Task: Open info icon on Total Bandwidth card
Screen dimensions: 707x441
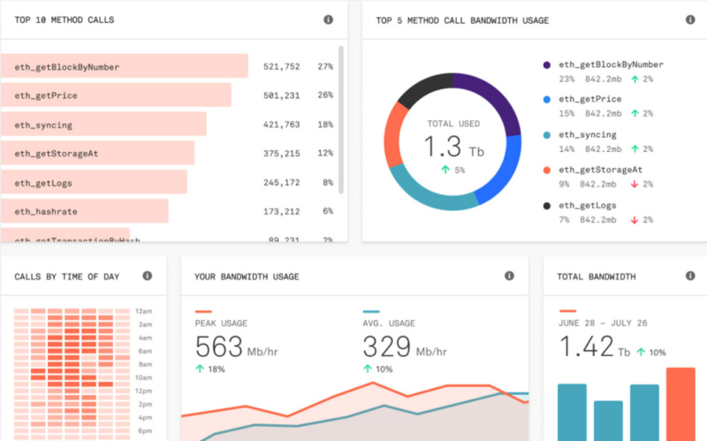Action: coord(690,276)
